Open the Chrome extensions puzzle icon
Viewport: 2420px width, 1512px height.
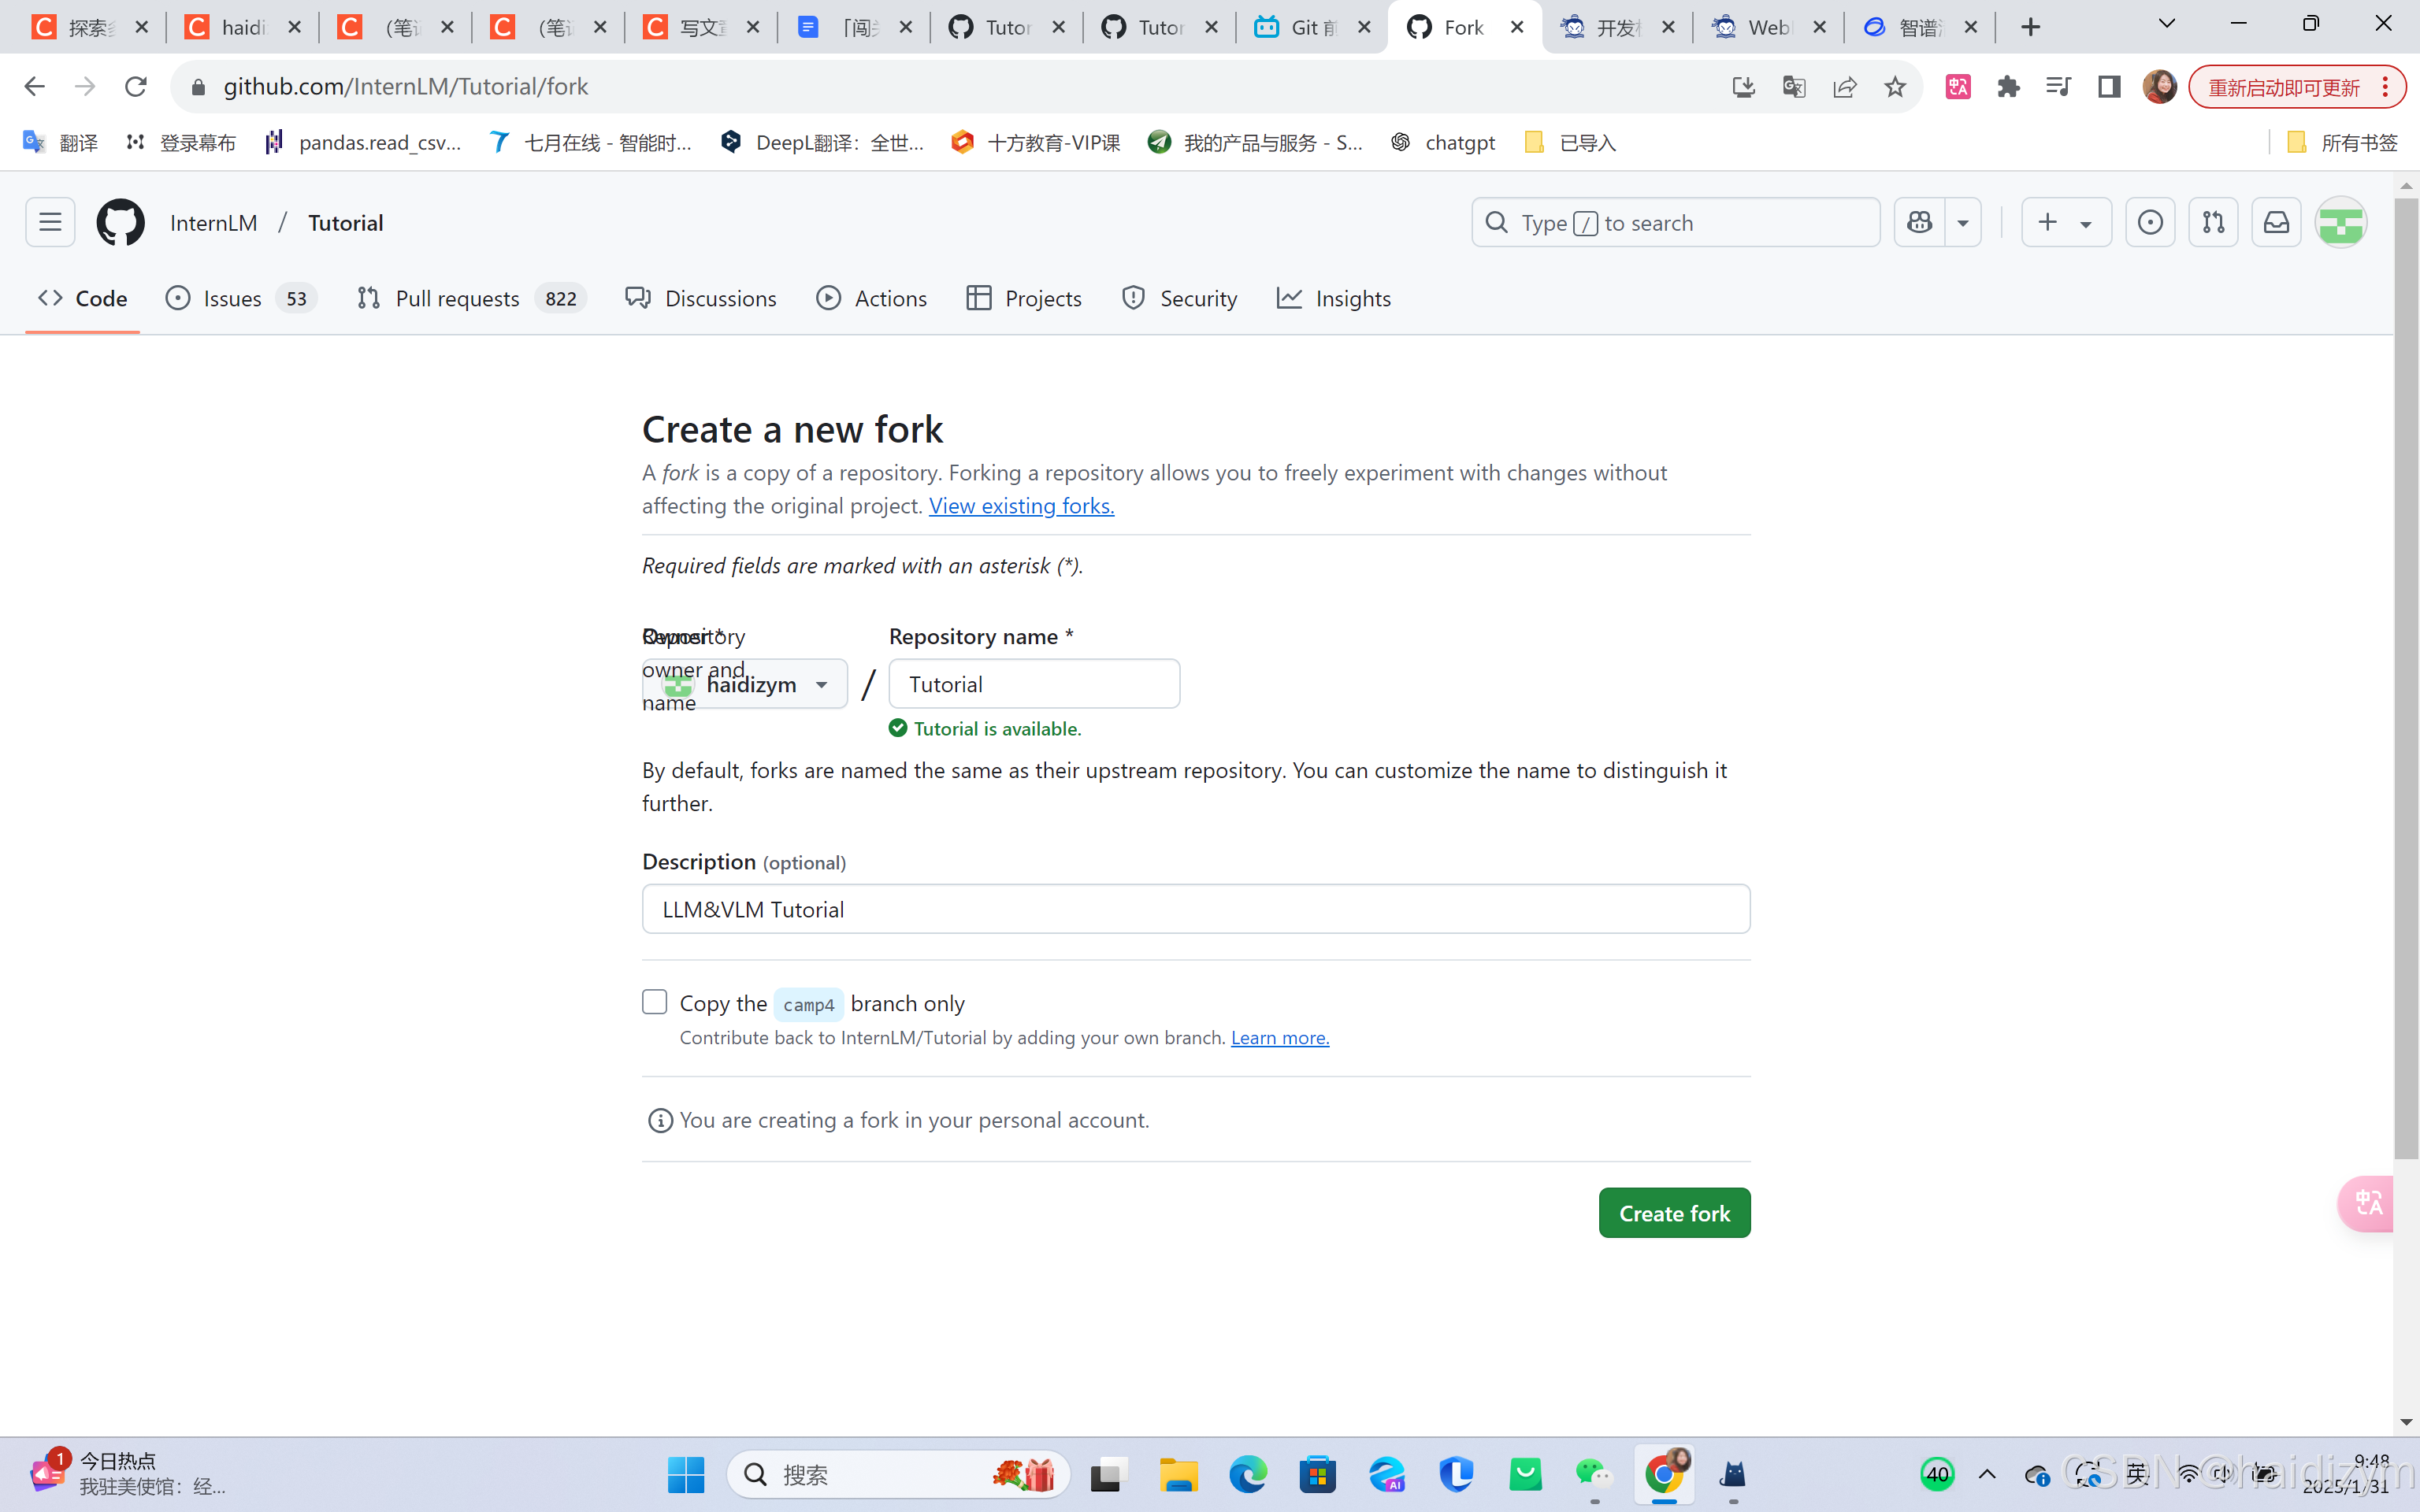[2008, 87]
